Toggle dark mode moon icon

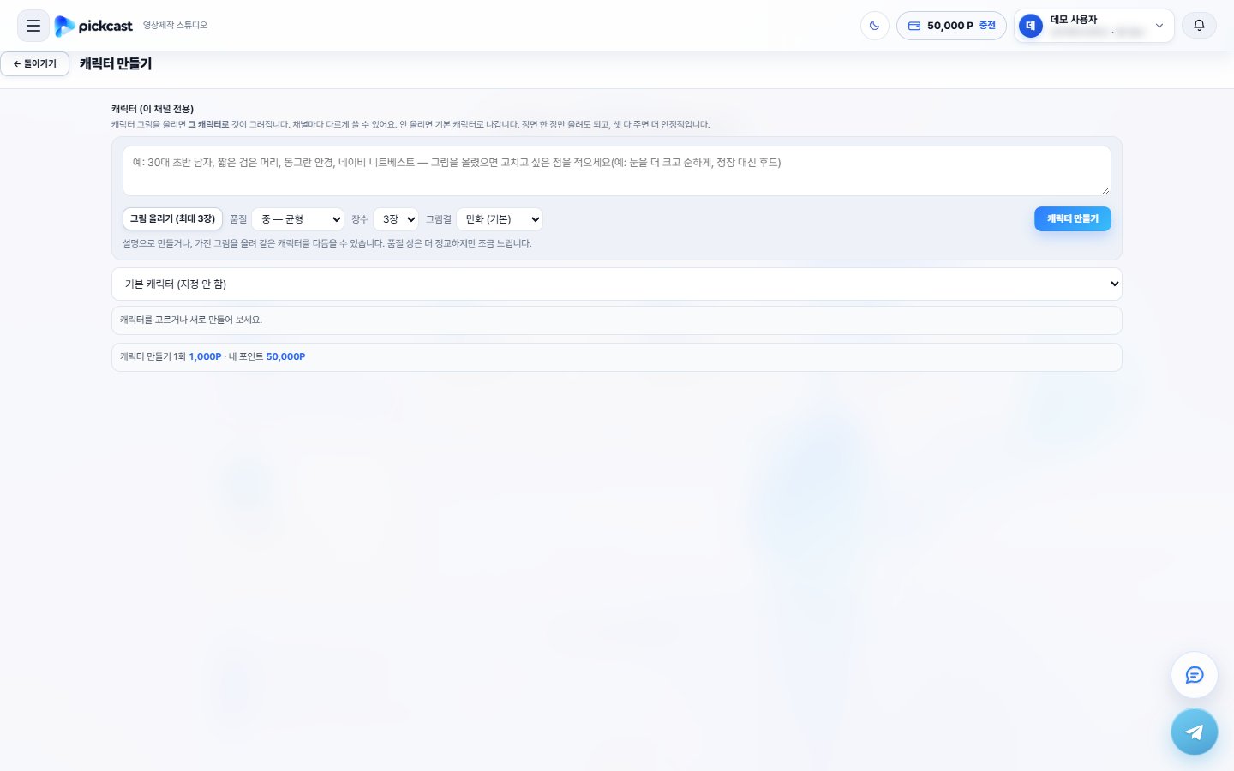point(875,26)
